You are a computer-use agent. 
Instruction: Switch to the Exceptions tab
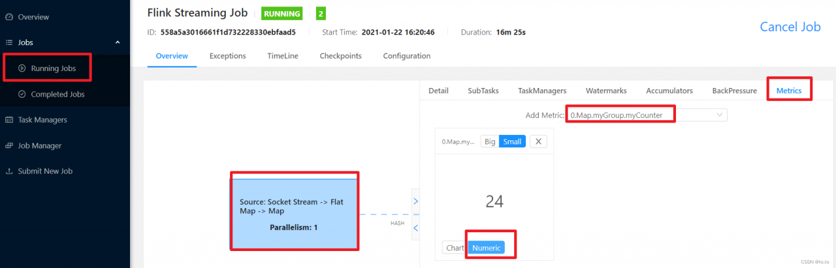click(227, 56)
